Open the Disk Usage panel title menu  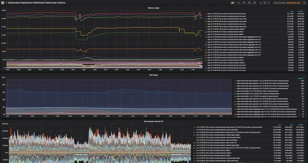point(153,75)
